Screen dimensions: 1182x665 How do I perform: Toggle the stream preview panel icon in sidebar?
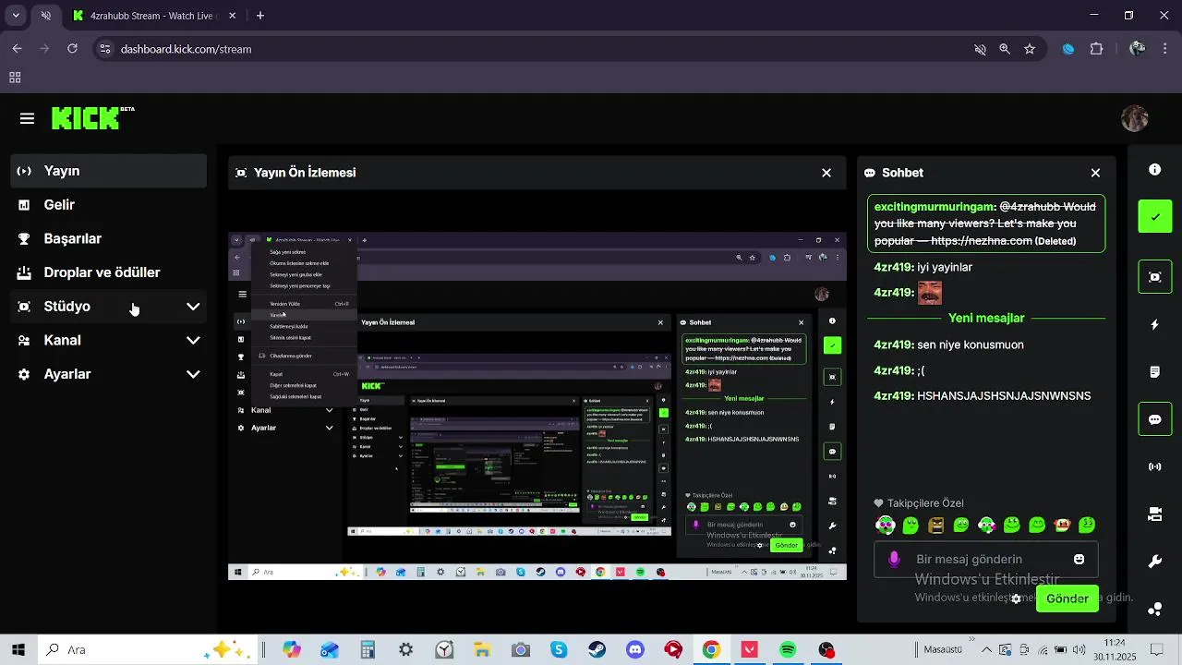pyautogui.click(x=1154, y=277)
